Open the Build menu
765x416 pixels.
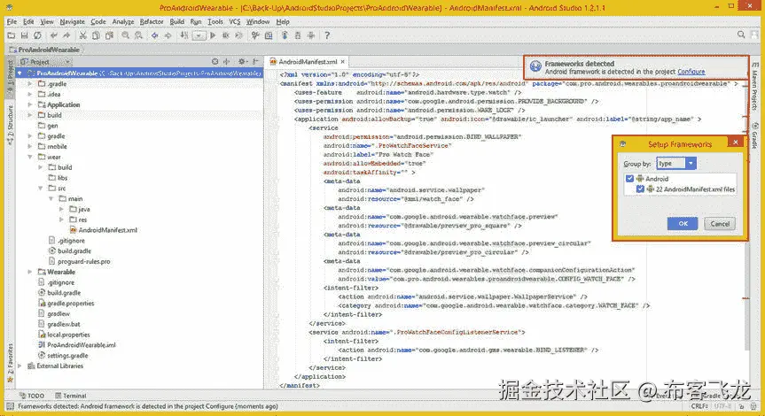click(177, 22)
